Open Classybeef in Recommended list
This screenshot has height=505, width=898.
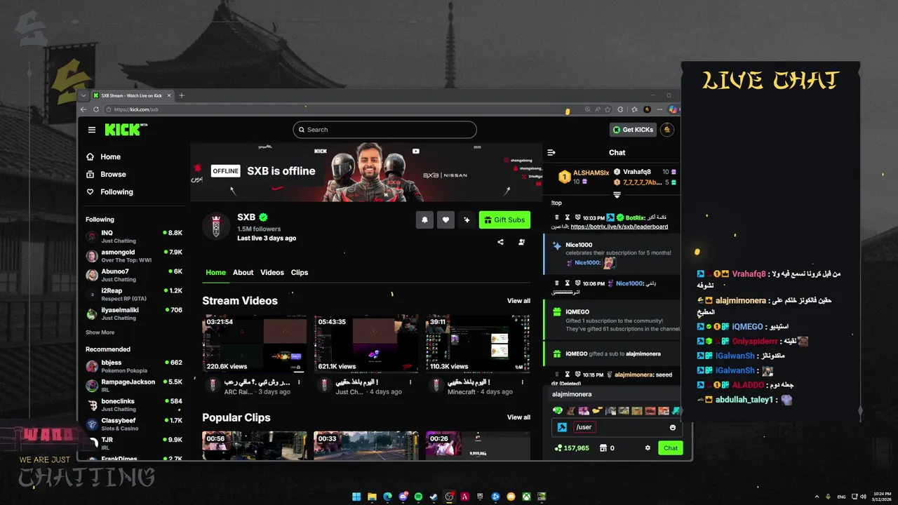coord(133,424)
